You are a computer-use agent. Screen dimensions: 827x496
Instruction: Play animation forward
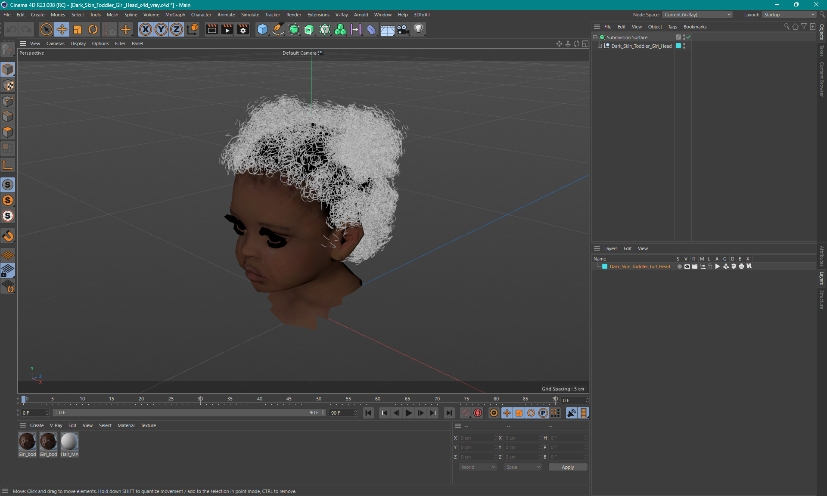click(409, 413)
